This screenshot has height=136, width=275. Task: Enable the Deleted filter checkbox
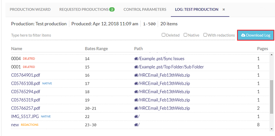click(x=164, y=35)
